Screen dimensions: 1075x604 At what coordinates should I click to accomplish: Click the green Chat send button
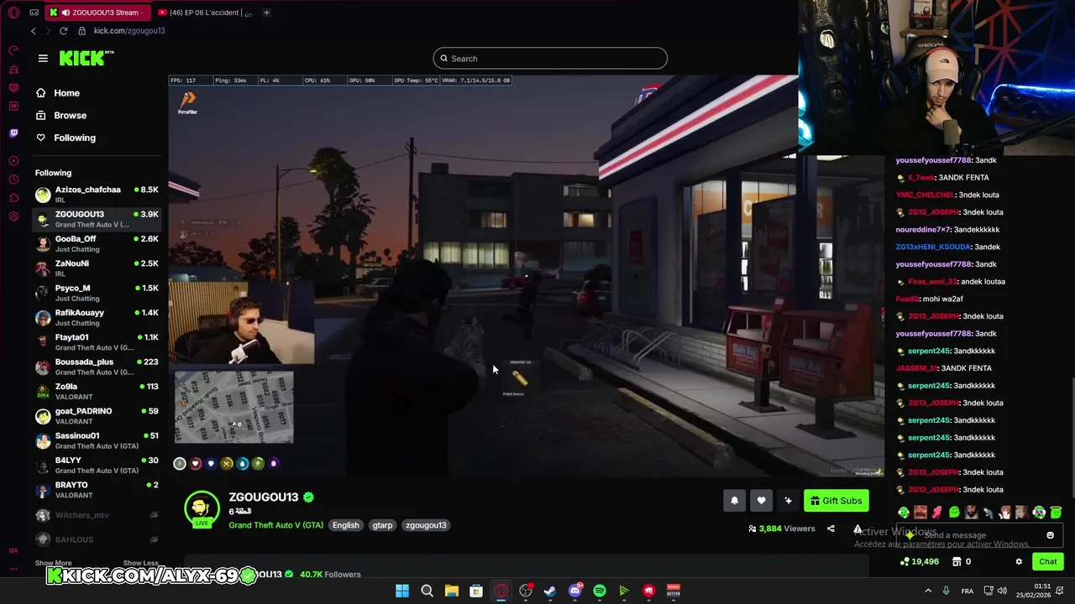coord(1047,562)
